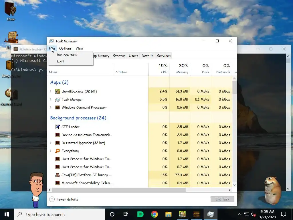Screen dimensions: 293x220
Task: Open Task View on the taskbar
Action: [126, 214]
